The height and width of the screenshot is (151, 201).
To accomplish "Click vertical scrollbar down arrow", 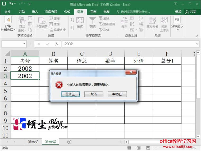I will tap(198, 136).
